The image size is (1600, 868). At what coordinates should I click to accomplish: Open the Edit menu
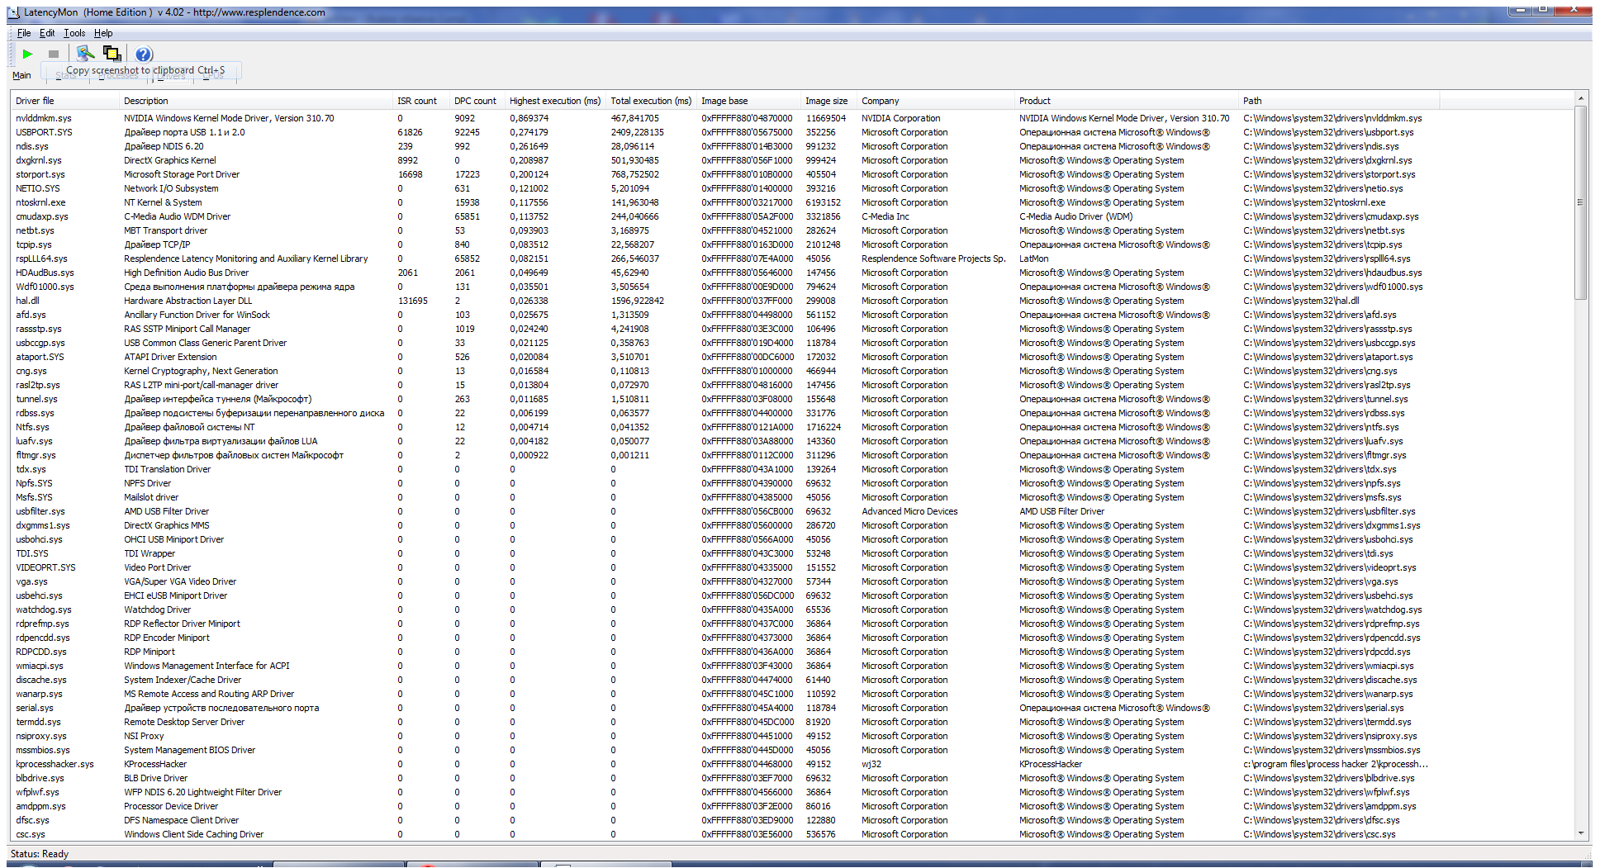[x=47, y=33]
